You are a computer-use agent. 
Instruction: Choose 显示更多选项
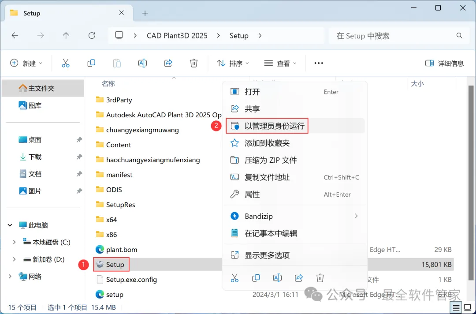(294, 255)
